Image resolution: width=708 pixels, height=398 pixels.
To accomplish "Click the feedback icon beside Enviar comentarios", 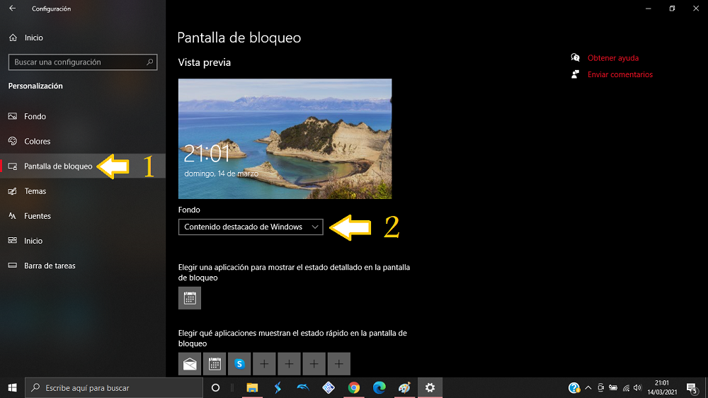I will point(575,74).
